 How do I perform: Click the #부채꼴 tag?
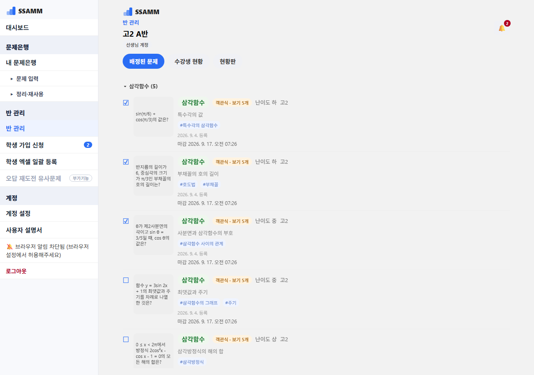coord(211,184)
